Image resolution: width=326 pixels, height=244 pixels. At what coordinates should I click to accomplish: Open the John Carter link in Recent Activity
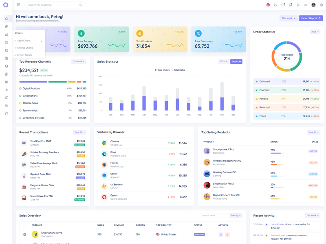click(x=278, y=224)
